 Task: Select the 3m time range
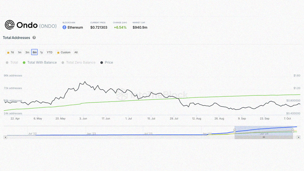[27, 52]
